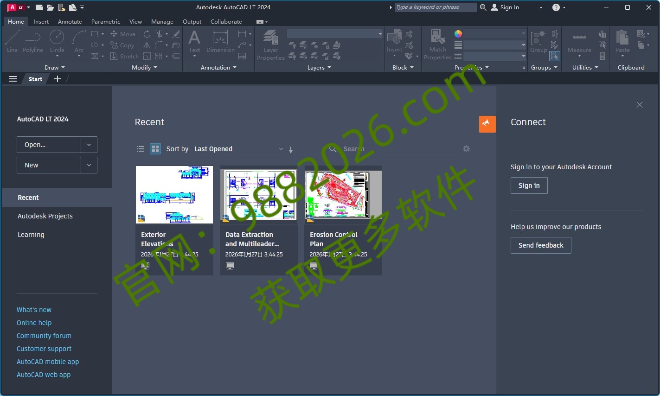Open the Community forum link
Image resolution: width=660 pixels, height=396 pixels.
tap(44, 336)
